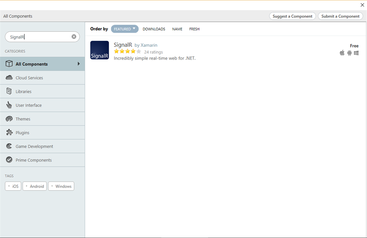Select the Plugins category
The height and width of the screenshot is (238, 367).
42,132
